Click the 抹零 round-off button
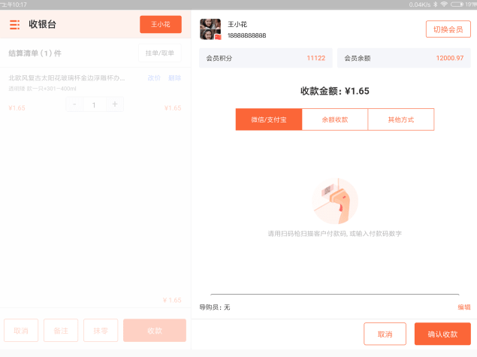 [x=101, y=331]
